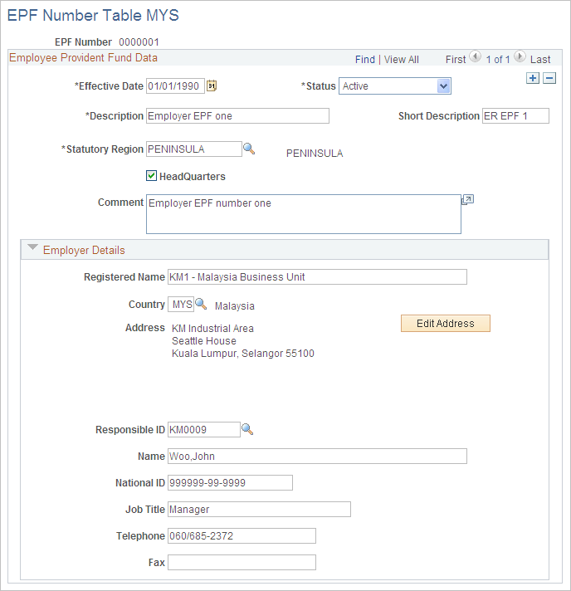The height and width of the screenshot is (591, 571).
Task: Focus the Effective Date field
Action: pyautogui.click(x=175, y=86)
